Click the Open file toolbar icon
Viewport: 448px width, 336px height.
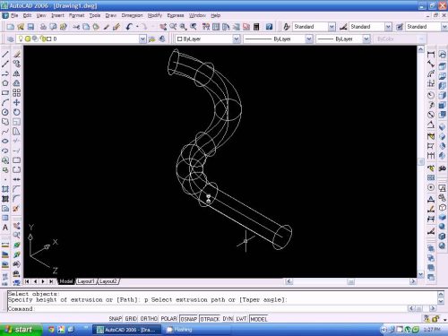21,27
